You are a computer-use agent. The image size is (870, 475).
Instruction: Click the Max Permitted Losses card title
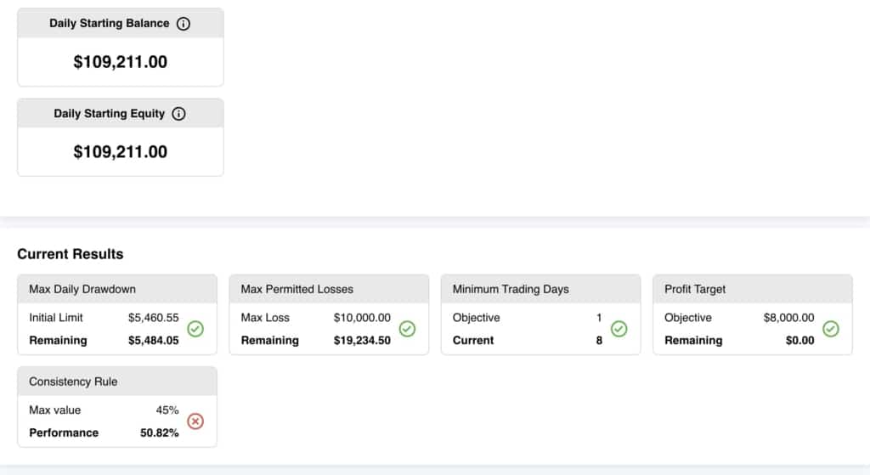(x=297, y=289)
